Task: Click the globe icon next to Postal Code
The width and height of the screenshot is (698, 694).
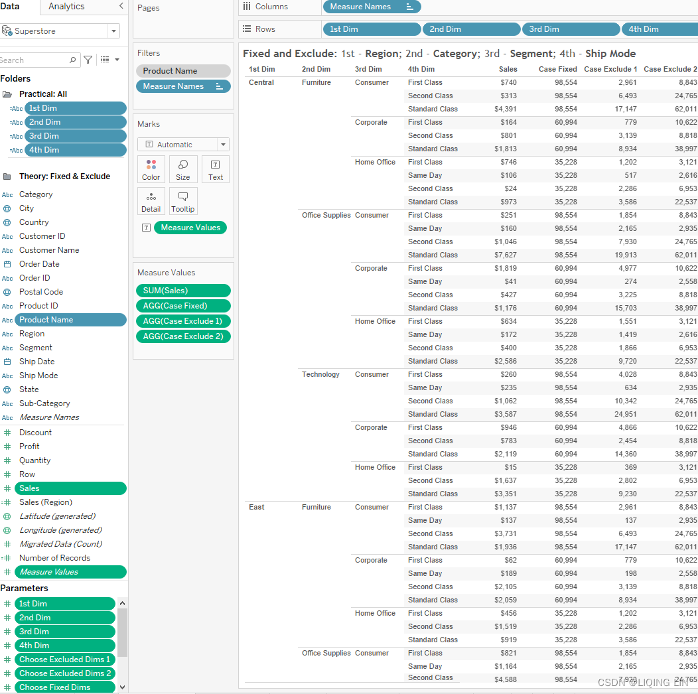Action: 7,292
